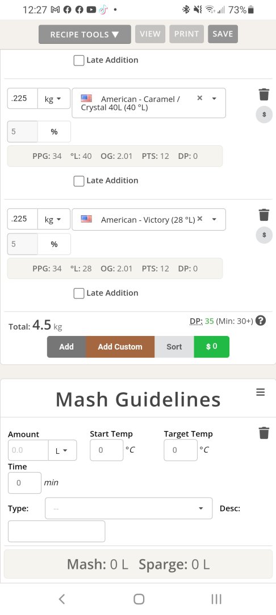Open kg unit dropdown for Caramel Crystal 40L
Screen dimensions: 276x615
click(x=54, y=99)
